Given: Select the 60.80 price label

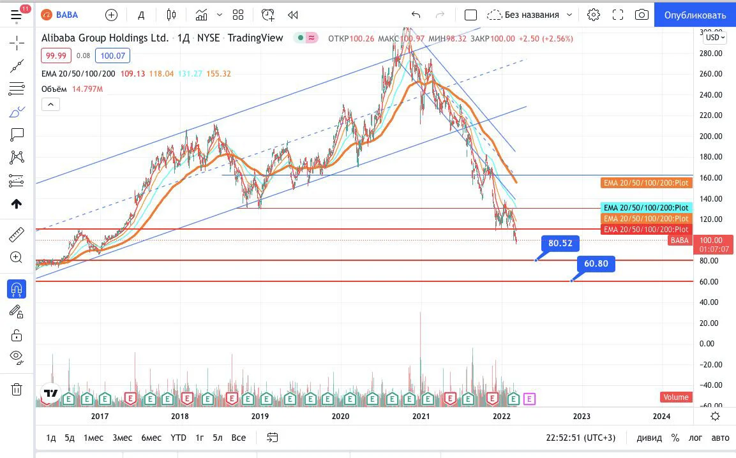Looking at the screenshot, I should coord(596,263).
